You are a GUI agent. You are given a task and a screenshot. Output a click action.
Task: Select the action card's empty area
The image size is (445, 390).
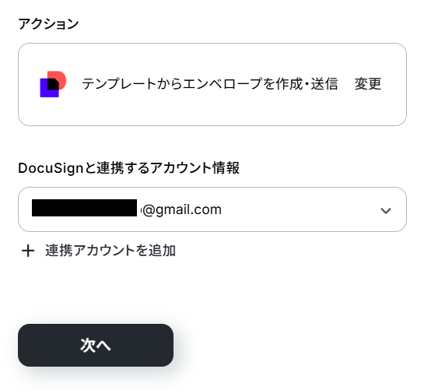pos(212,112)
